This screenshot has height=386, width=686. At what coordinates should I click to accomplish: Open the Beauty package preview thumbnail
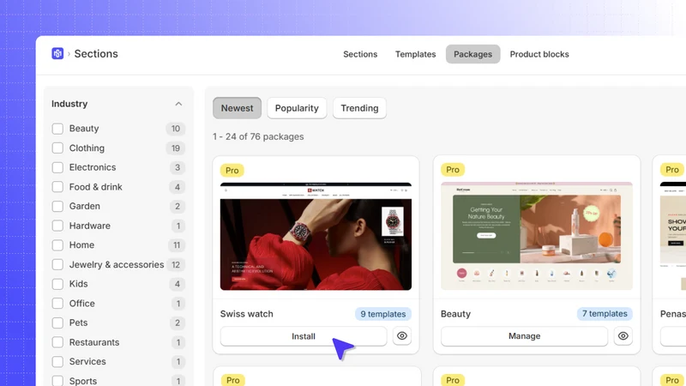tap(537, 236)
